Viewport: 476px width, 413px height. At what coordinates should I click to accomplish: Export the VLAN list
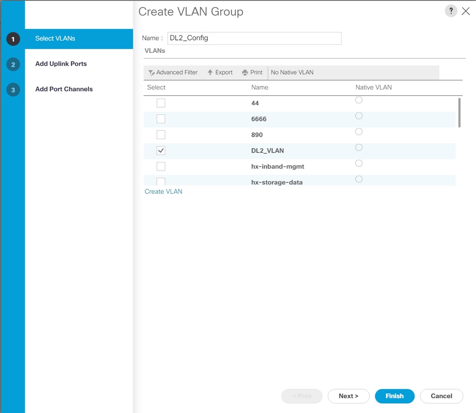[x=220, y=72]
